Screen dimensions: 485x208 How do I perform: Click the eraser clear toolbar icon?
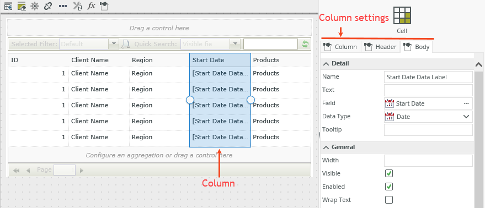tap(22, 6)
